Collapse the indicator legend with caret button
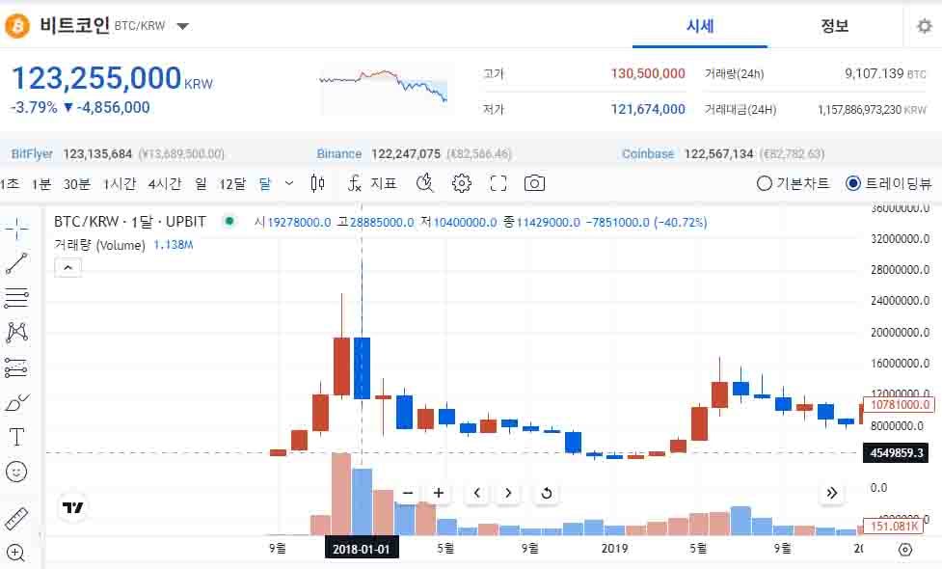Screen dimensions: 942x569 (67, 268)
